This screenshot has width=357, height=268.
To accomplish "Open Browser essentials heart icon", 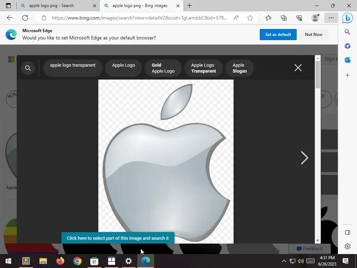I will (299, 18).
